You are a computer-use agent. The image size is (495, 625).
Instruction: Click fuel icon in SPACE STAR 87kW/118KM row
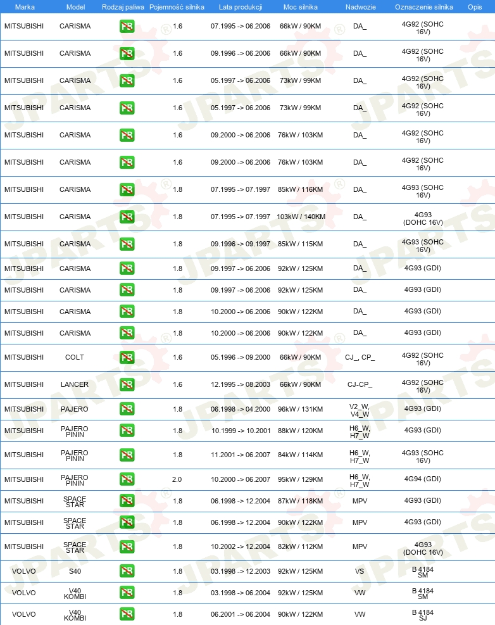(127, 501)
